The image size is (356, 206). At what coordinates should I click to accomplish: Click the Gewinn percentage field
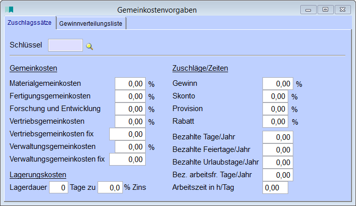[278, 84]
